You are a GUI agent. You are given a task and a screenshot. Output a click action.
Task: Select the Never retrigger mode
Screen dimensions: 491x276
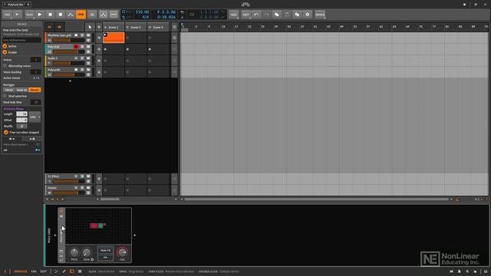point(9,90)
